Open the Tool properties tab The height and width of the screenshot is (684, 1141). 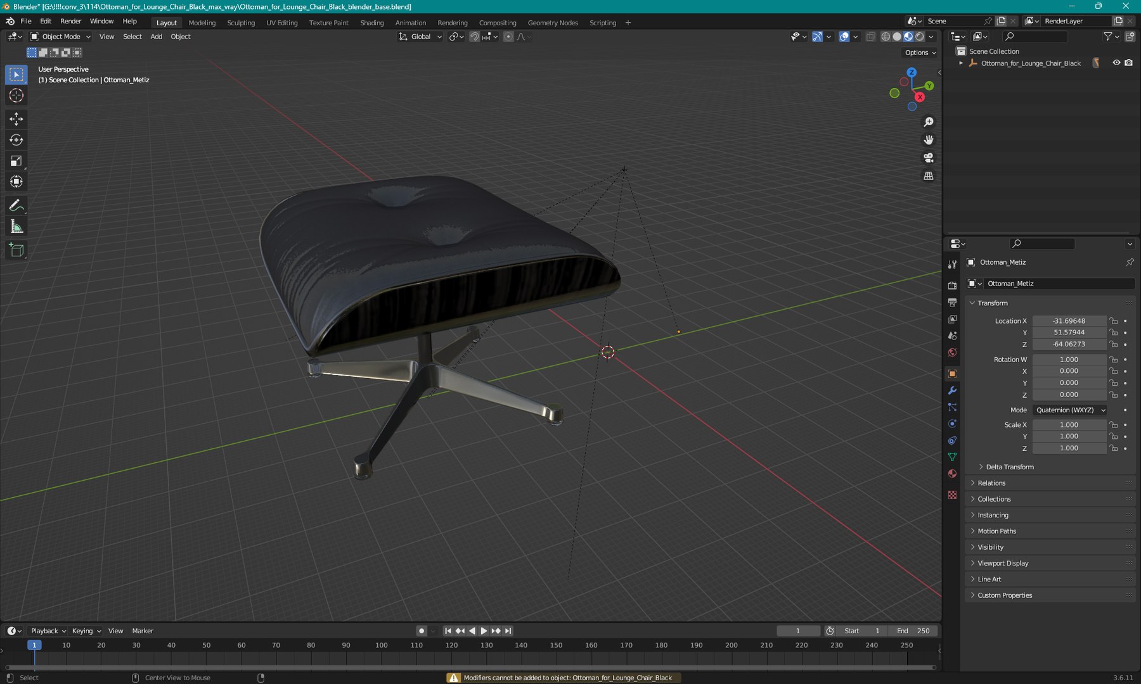click(x=952, y=264)
